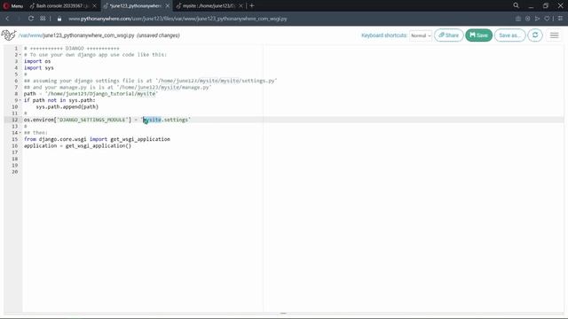Collapse the code fold at line 9
This screenshot has height=319, width=568.
[x=20, y=100]
